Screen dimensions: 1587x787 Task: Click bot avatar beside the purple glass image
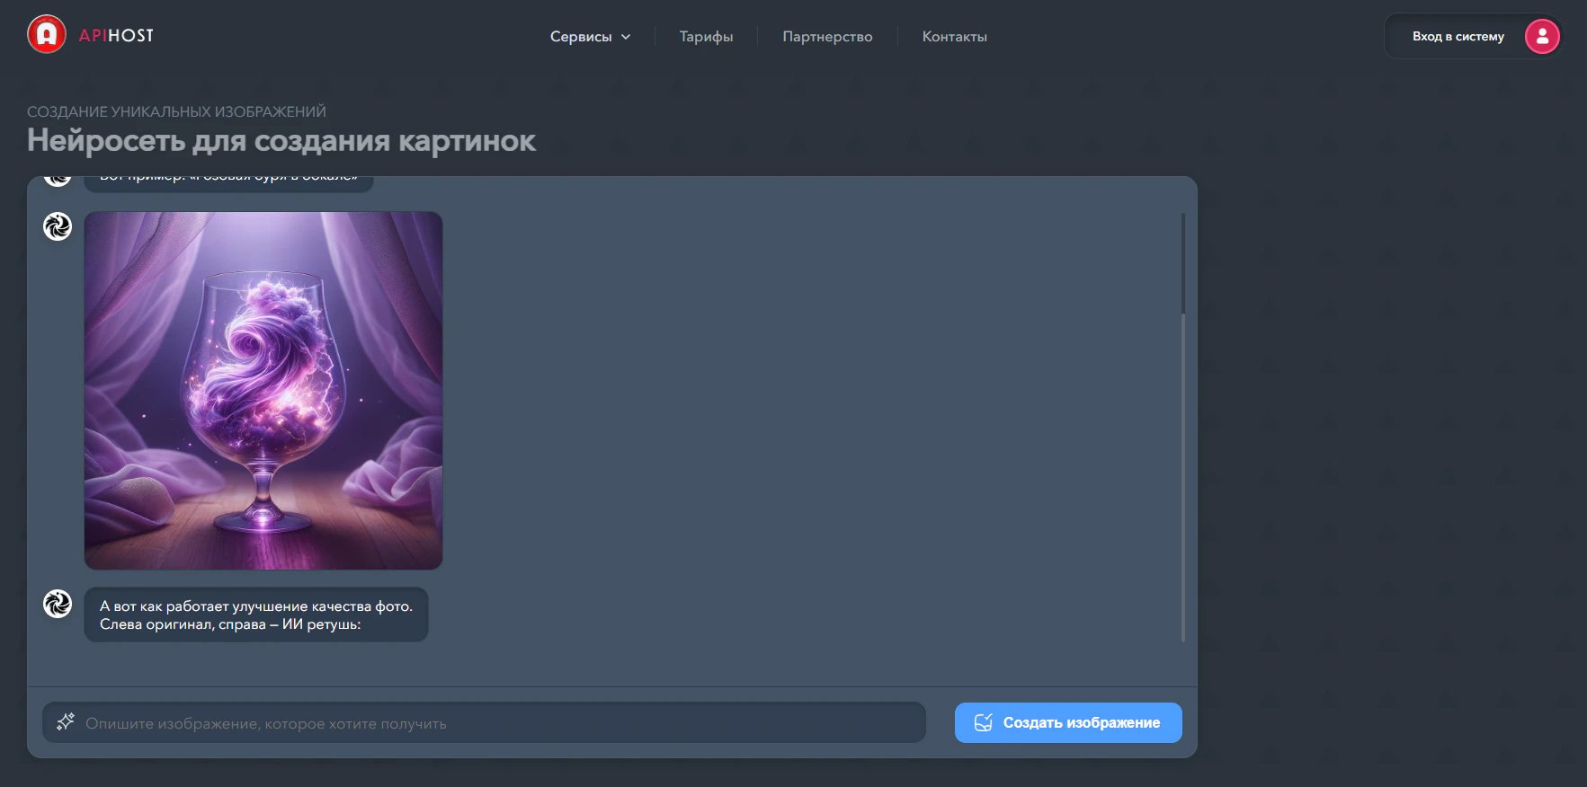pyautogui.click(x=58, y=226)
